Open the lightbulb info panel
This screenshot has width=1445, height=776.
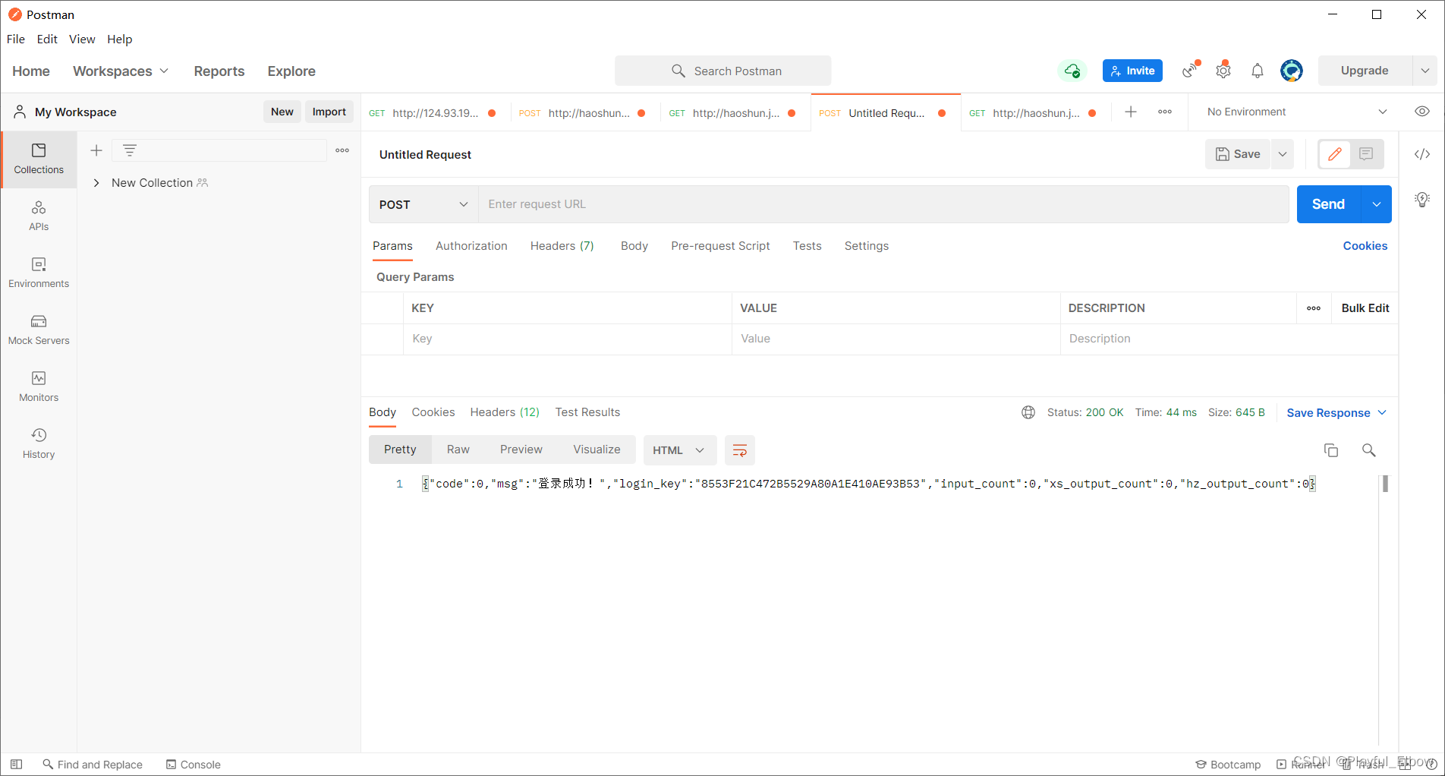point(1422,199)
